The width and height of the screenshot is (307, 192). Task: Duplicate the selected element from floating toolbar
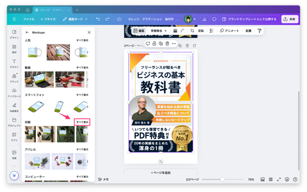(161, 43)
